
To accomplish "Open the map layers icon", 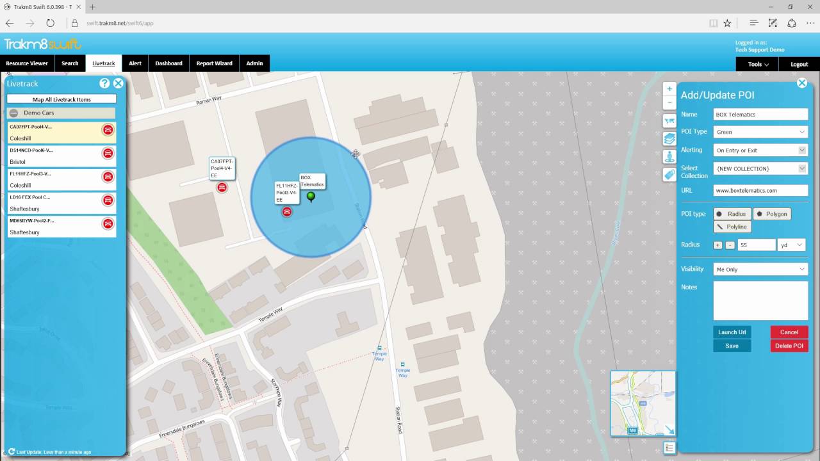I will tap(669, 138).
